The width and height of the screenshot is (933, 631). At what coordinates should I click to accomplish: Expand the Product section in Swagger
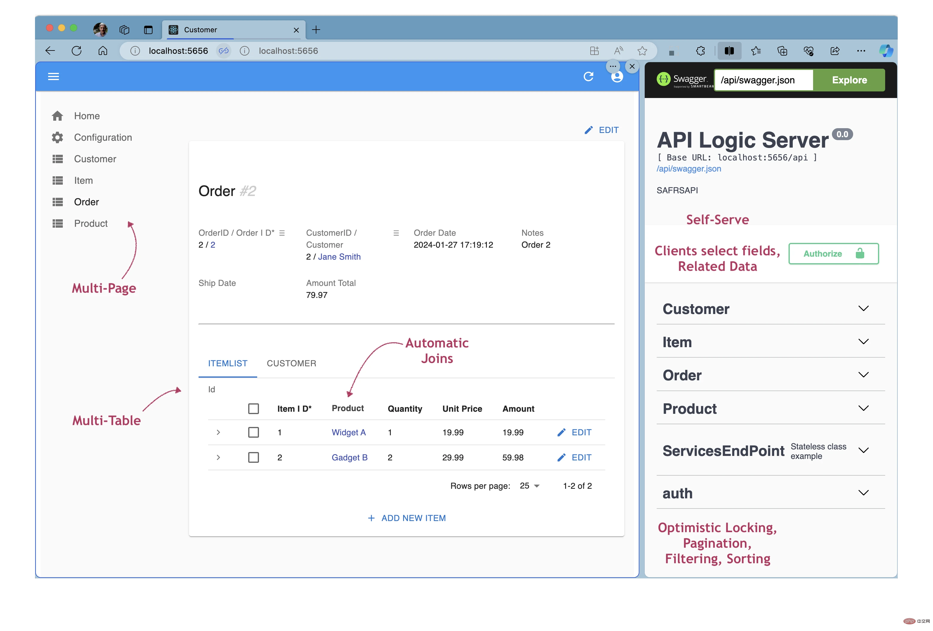[x=770, y=408]
